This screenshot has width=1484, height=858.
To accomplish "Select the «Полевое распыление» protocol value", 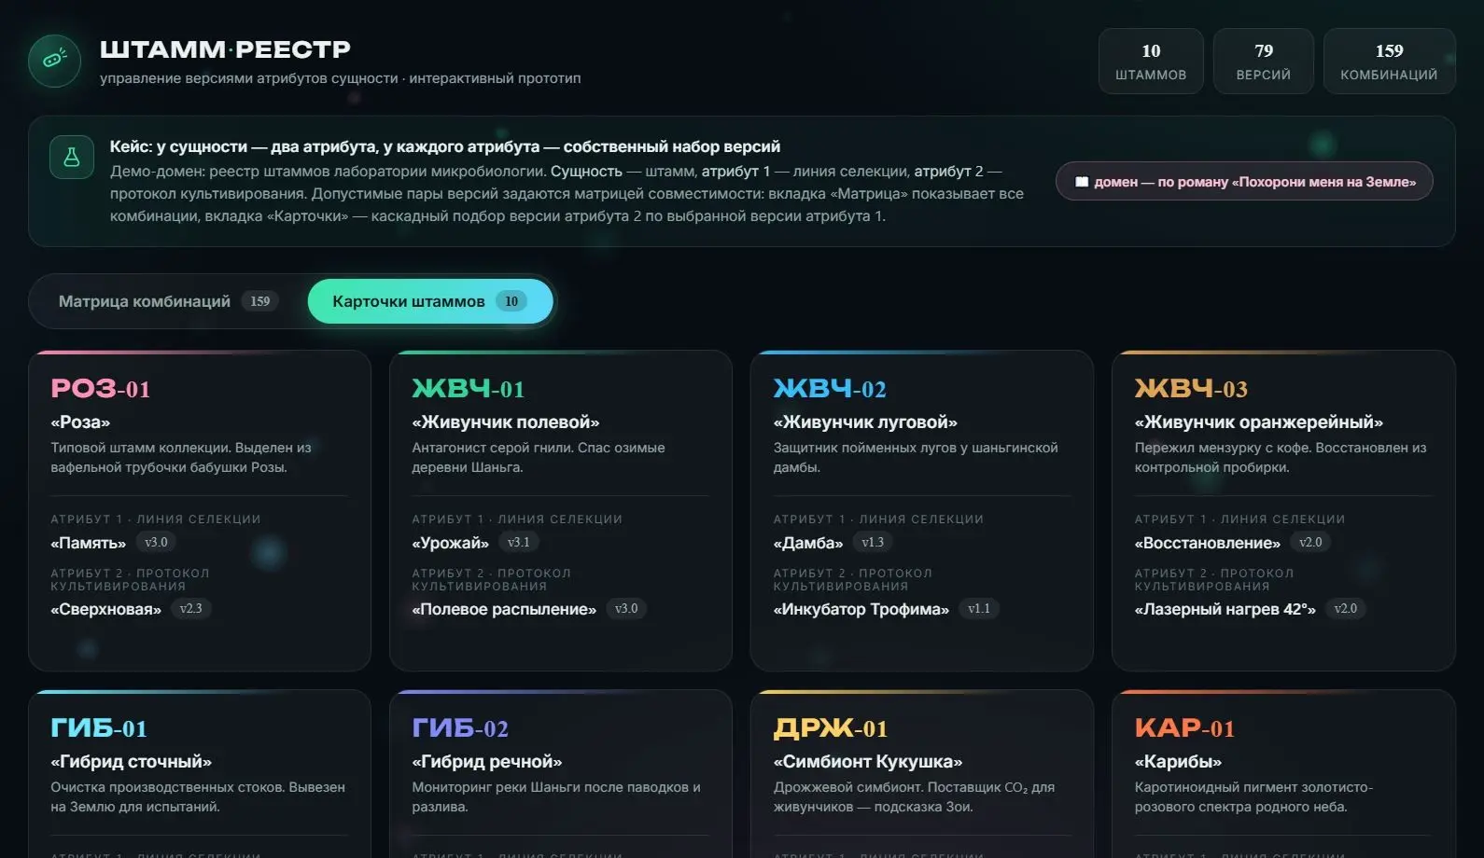I will [504, 609].
